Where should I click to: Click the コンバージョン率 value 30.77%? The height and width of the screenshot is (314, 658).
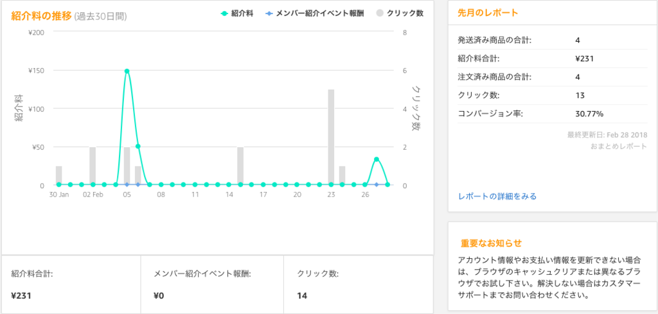point(590,114)
